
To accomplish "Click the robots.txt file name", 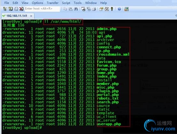I will (108, 98).
